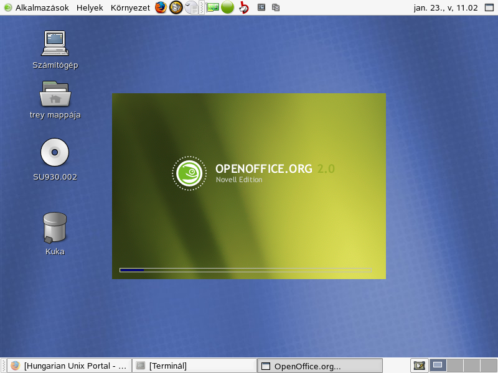Click the openSUSE logo on splash screen
The image size is (498, 373).
(x=189, y=173)
